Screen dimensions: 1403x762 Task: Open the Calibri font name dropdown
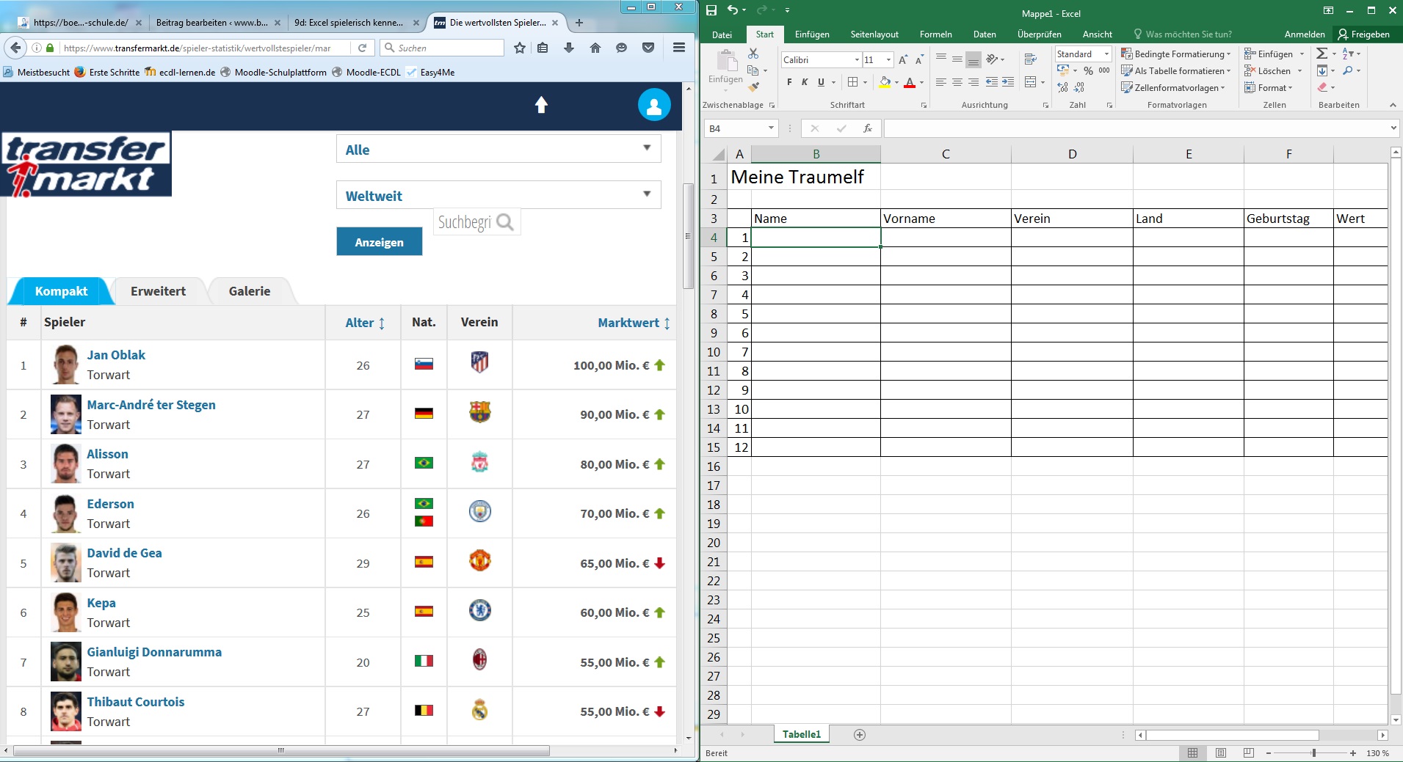click(x=857, y=59)
